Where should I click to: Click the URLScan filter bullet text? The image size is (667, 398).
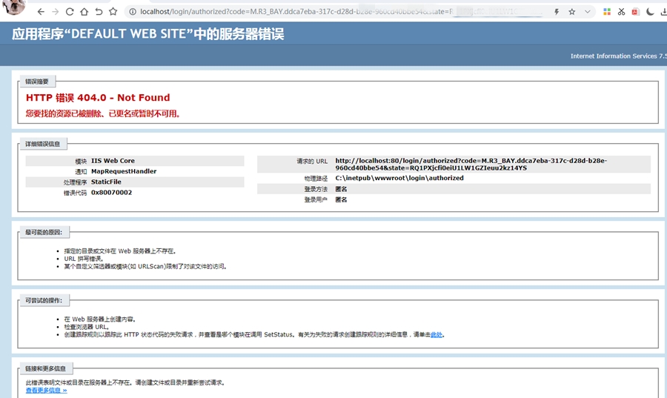145,267
